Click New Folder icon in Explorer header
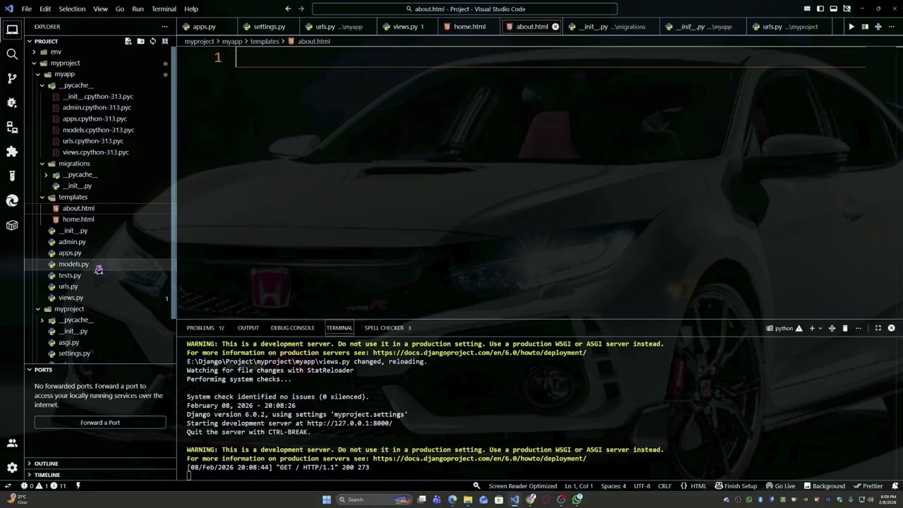This screenshot has width=903, height=508. [x=140, y=41]
